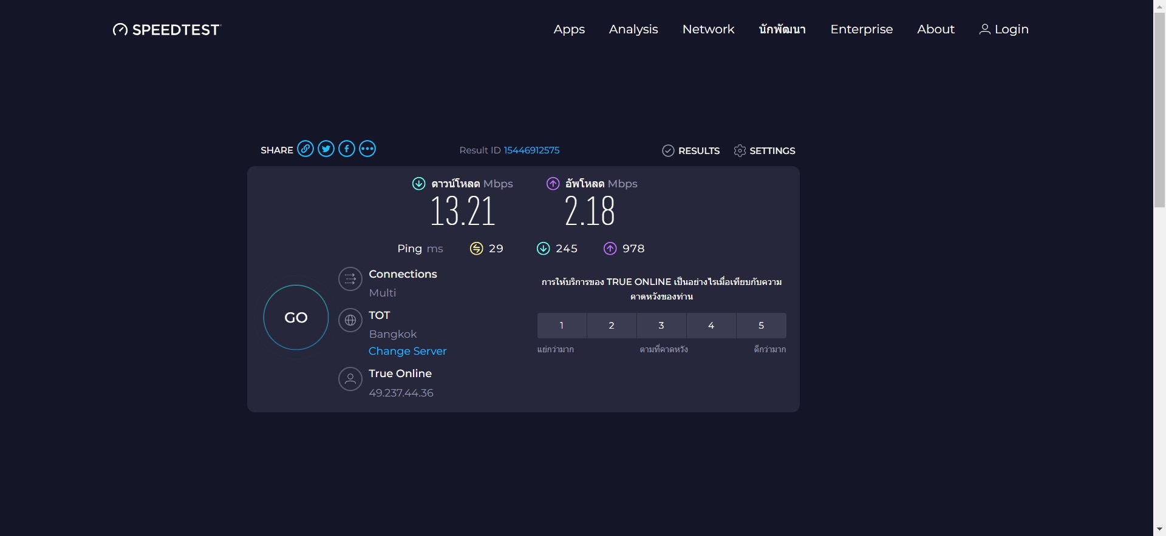
Task: Open the Network menu
Action: (x=708, y=29)
